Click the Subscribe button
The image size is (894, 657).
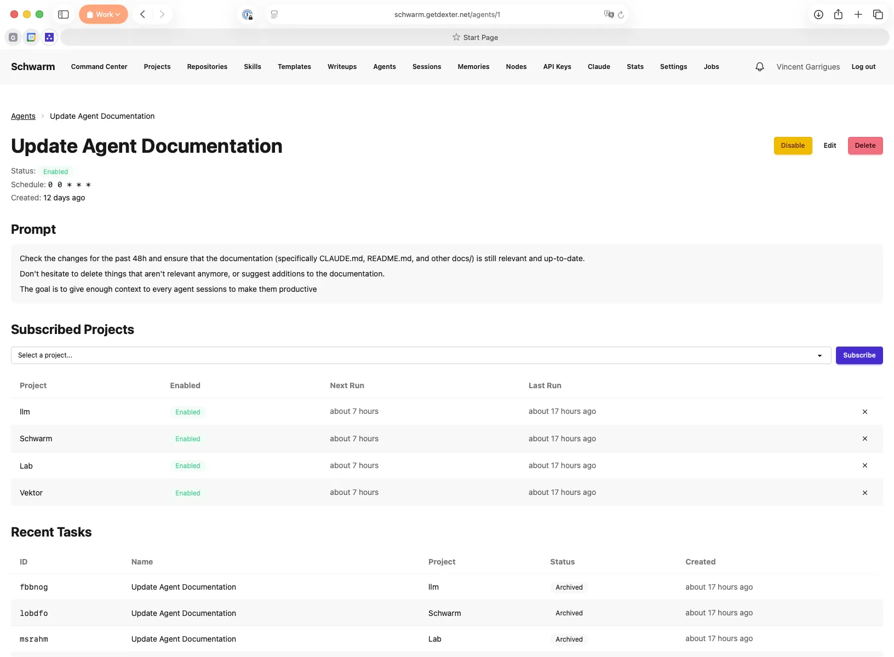[859, 355]
